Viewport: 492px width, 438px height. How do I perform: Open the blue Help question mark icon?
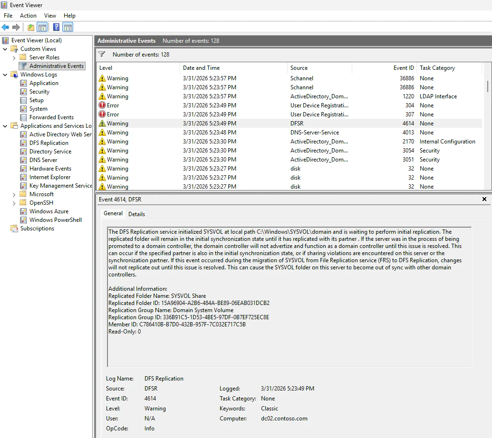(56, 27)
